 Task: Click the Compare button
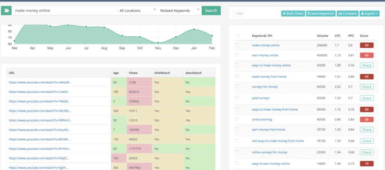[347, 14]
